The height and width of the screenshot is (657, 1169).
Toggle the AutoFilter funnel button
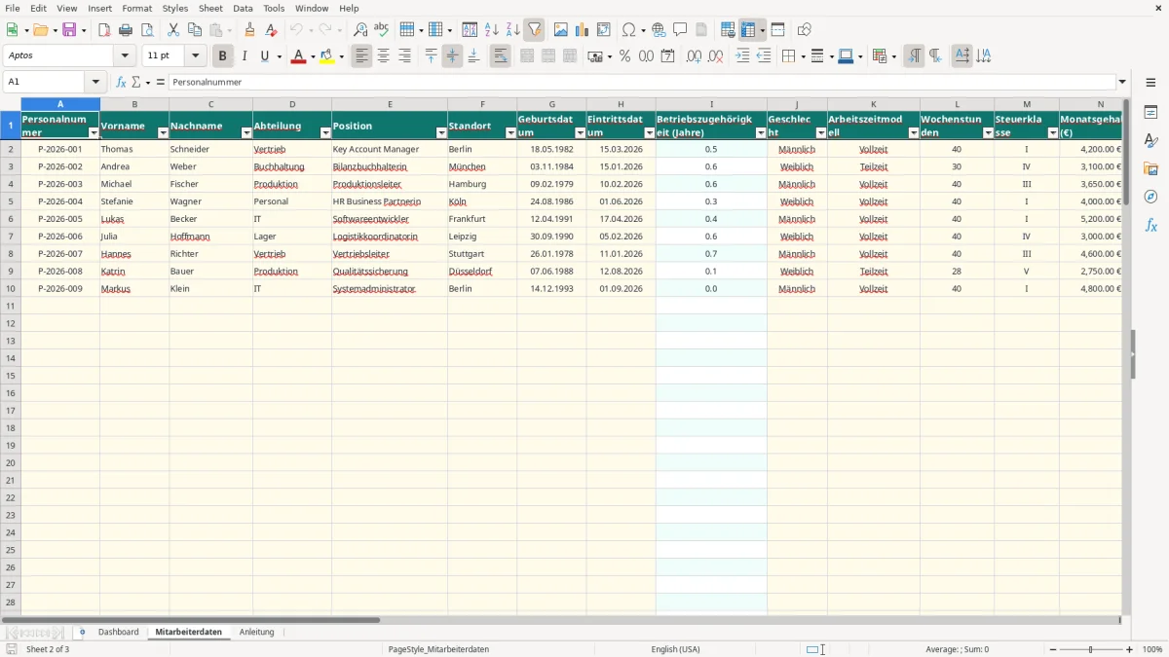click(x=534, y=30)
